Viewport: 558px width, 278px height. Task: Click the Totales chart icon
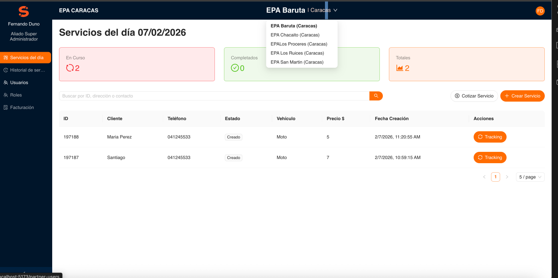click(400, 68)
